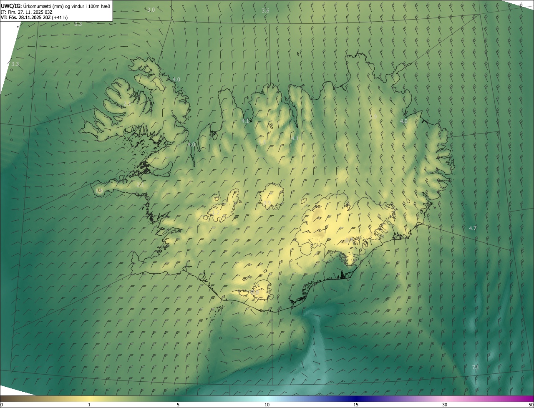Click the map value label "7.1"
The image size is (534, 408).
click(476, 367)
